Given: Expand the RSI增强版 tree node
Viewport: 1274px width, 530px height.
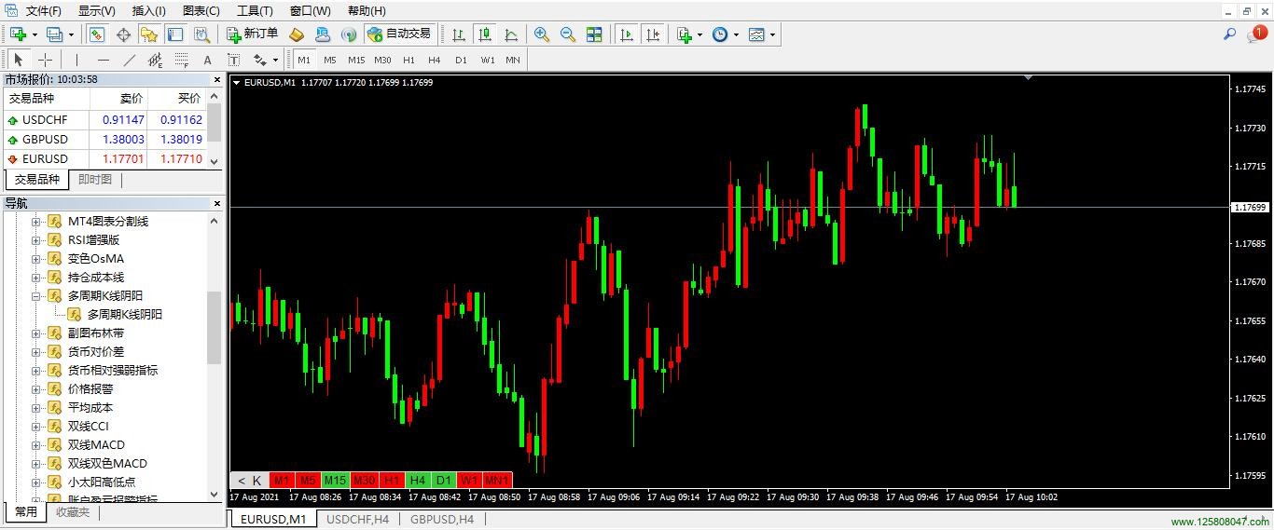Looking at the screenshot, I should pos(36,239).
